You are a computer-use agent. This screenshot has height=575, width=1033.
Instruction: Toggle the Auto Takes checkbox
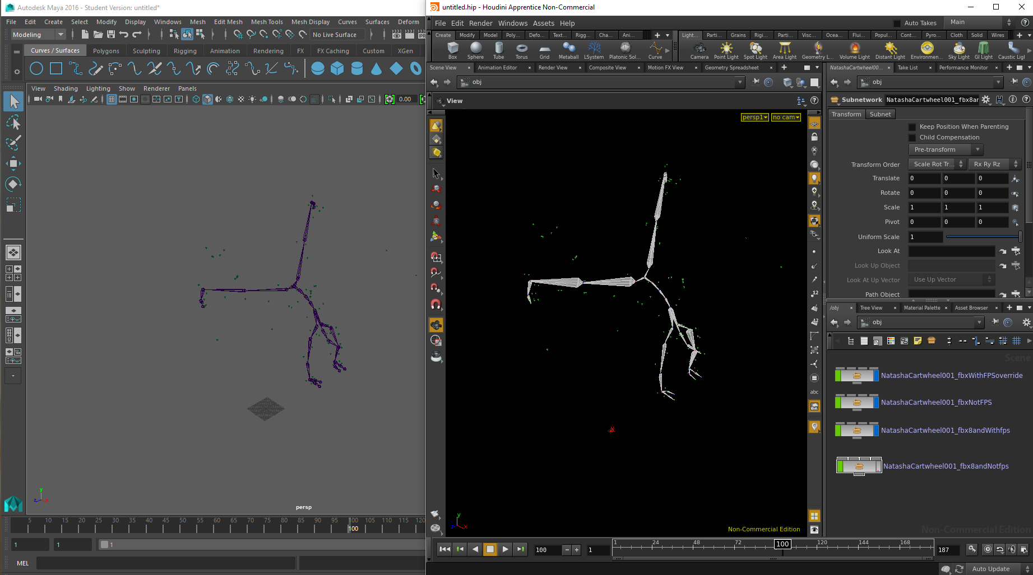897,23
